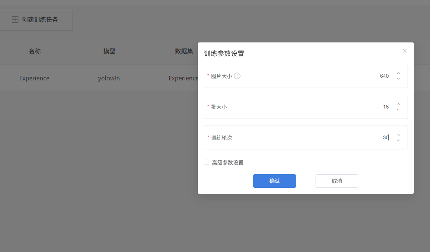Screen dimensions: 430x252
Task: Click the info icon next to 图片大小
Action: 237,76
